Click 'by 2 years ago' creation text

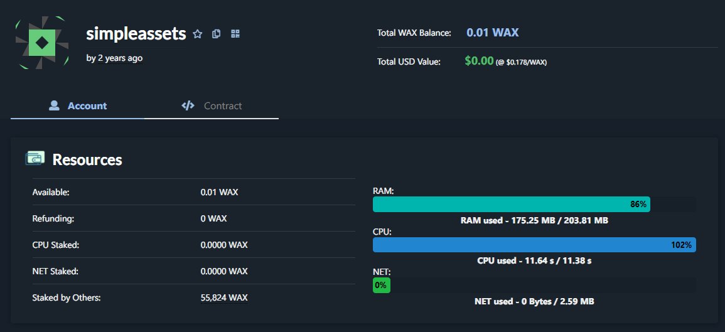point(114,58)
